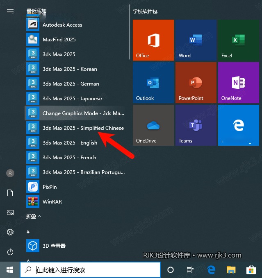
Task: Click the taskbar search box
Action: pyautogui.click(x=90, y=270)
